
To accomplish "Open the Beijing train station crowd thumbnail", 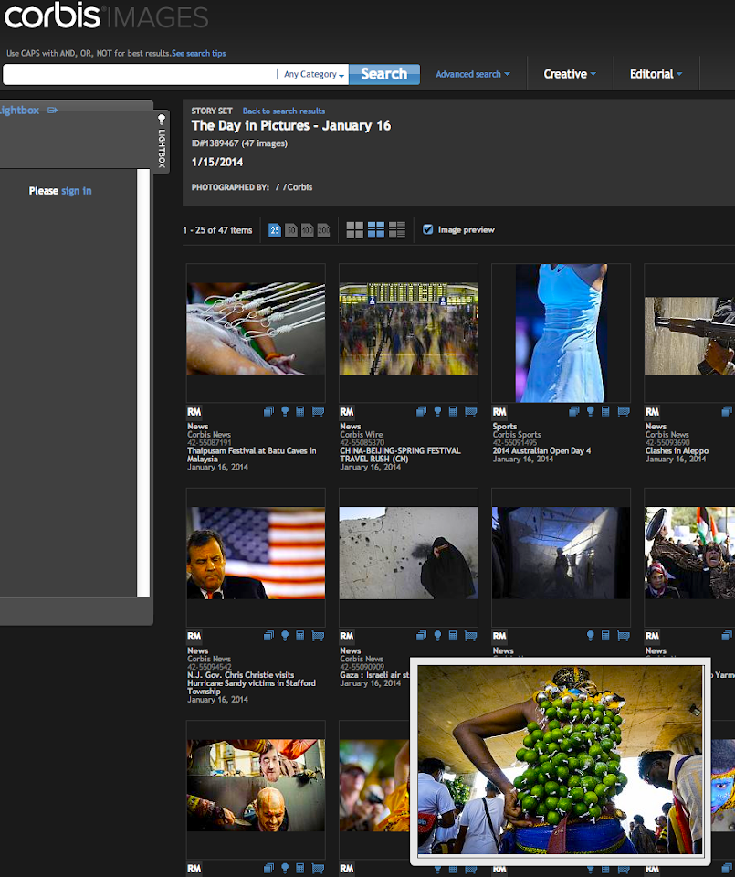I will coord(408,328).
